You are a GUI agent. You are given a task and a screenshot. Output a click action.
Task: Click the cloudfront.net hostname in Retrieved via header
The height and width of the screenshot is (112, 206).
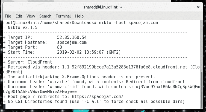click(x=130, y=67)
